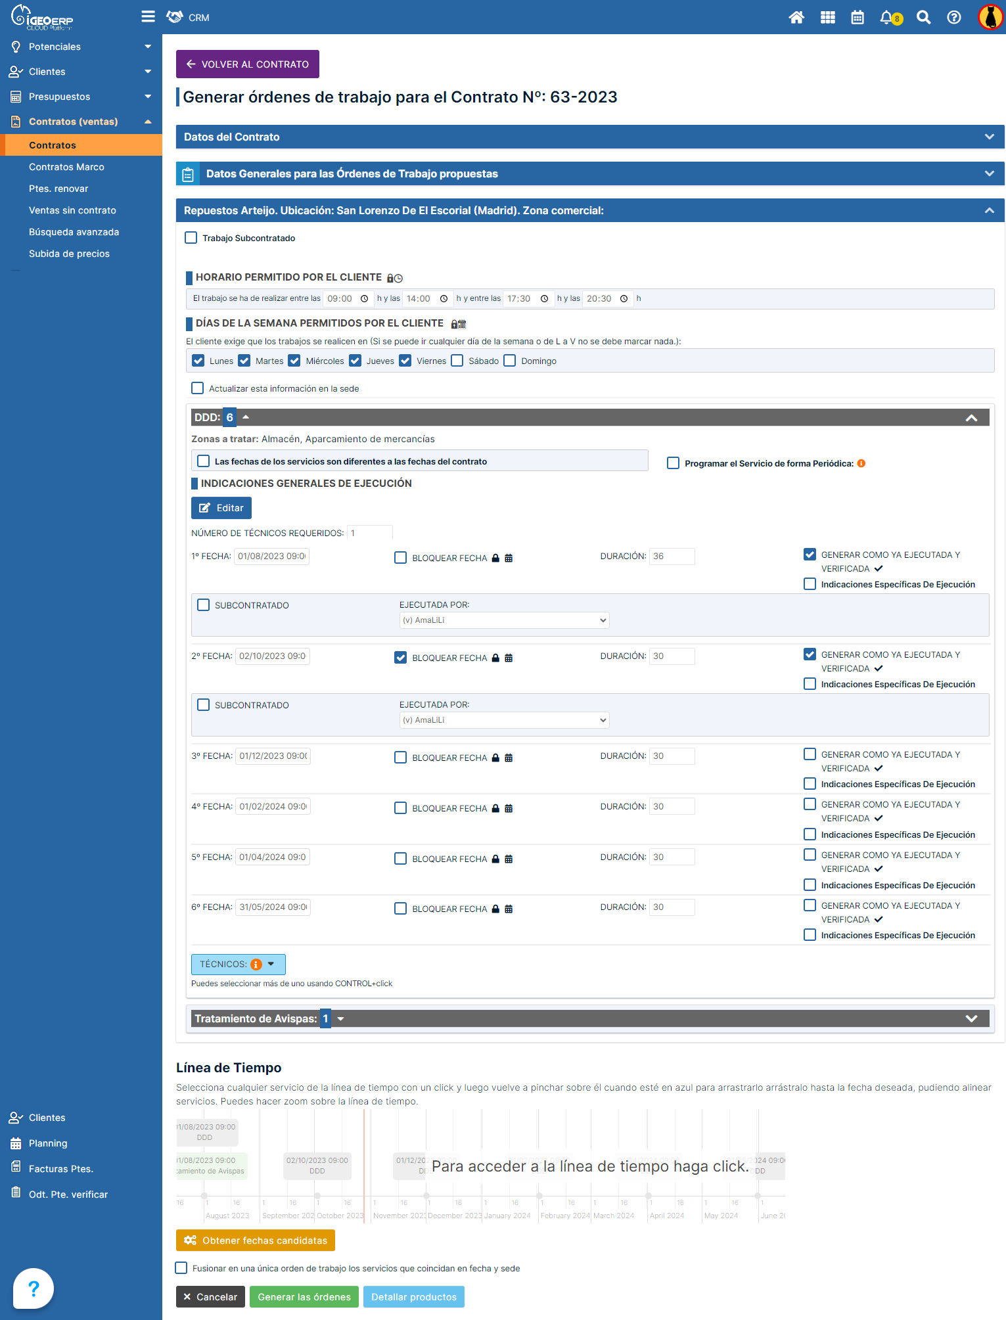This screenshot has height=1320, width=1006.
Task: Open the apps grid icon
Action: (x=828, y=18)
